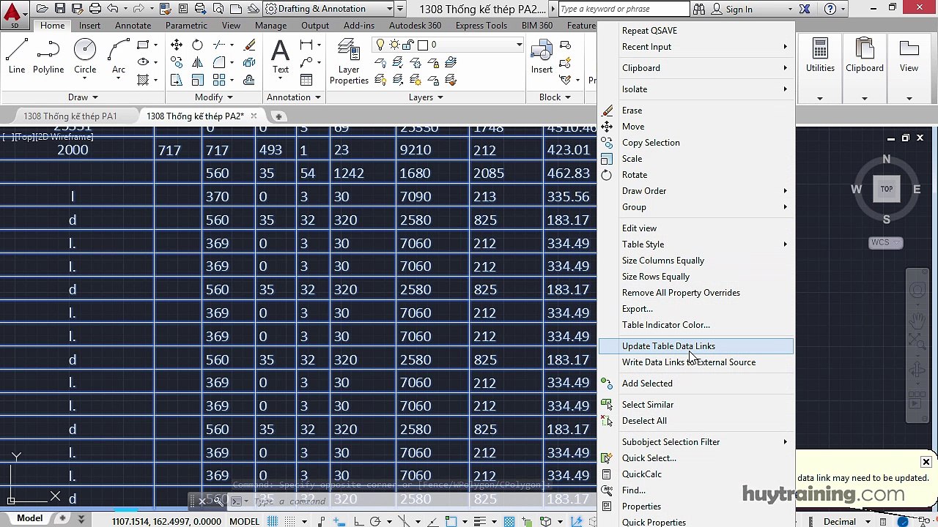This screenshot has width=938, height=527.
Task: Open the View panel button
Action: point(909,70)
